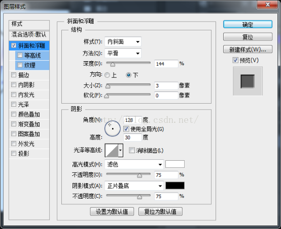281x229 pixels.
Task: Click the angle dial circle
Action: point(113,128)
